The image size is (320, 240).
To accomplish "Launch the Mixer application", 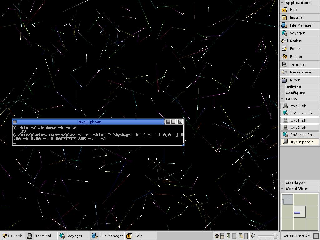I will pos(300,80).
